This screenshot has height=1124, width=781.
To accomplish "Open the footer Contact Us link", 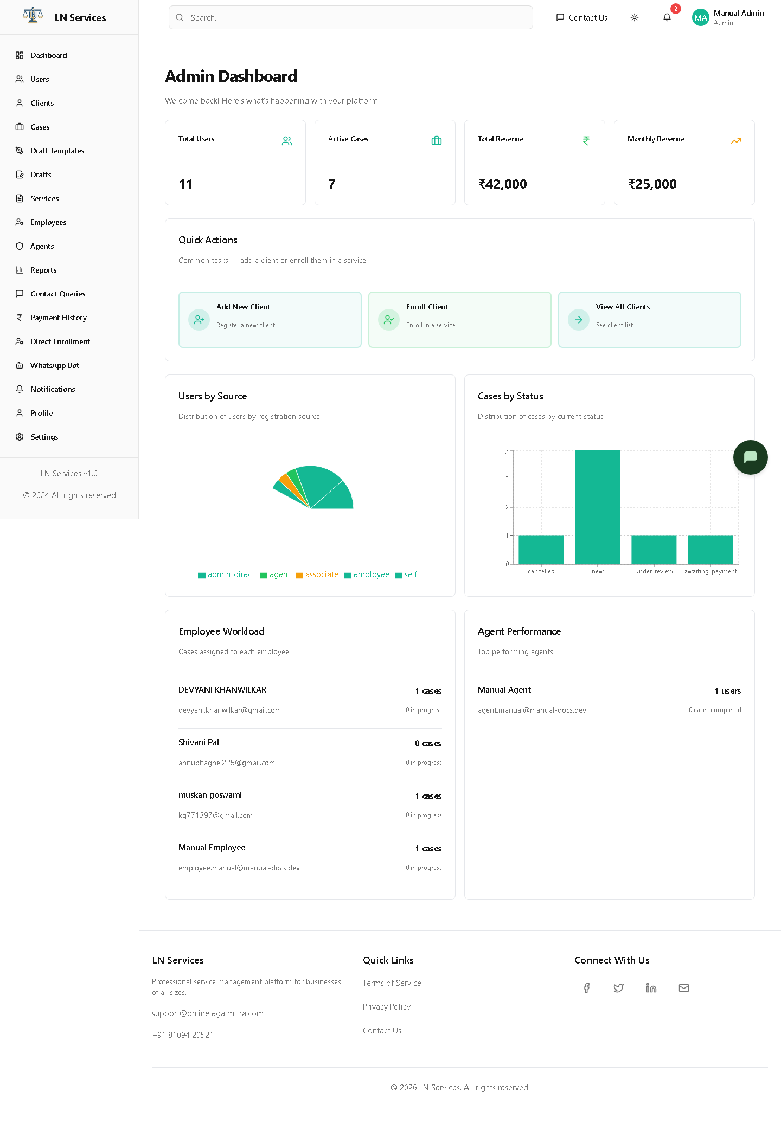I will pos(382,1031).
